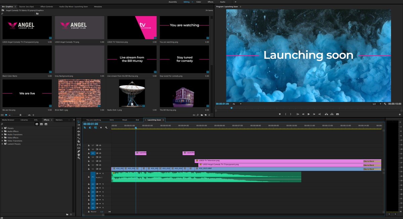Image resolution: width=403 pixels, height=219 pixels.
Task: Add a marker in the timeline header
Action: [100, 127]
